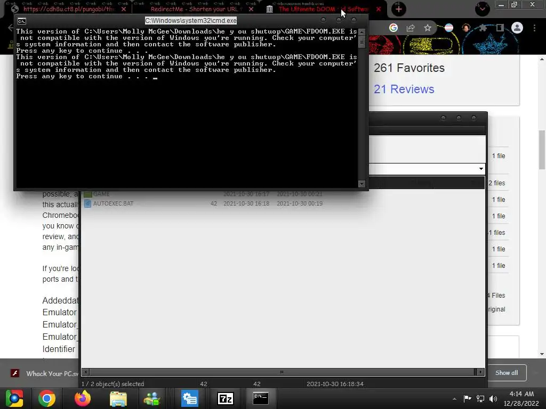
Task: Open network icon in system tray
Action: click(480, 399)
